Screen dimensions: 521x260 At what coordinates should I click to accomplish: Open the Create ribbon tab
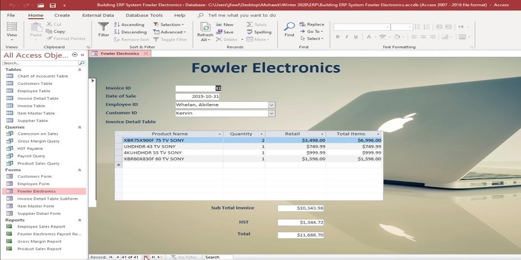coord(62,15)
